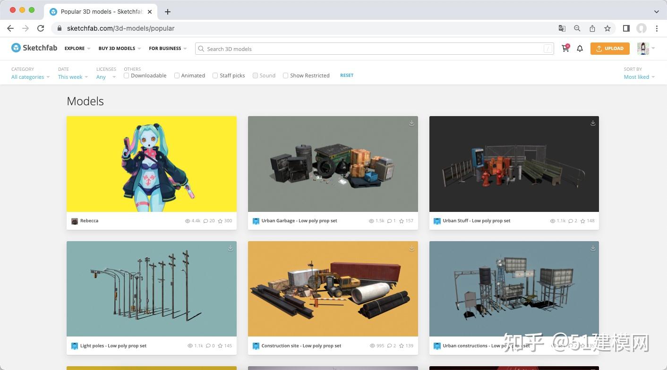Open the Urban Garbage model thumbnail
The height and width of the screenshot is (370, 667).
(333, 164)
